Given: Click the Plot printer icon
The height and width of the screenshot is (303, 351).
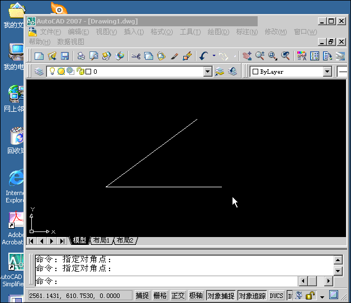Looking at the screenshot, I should coord(81,56).
